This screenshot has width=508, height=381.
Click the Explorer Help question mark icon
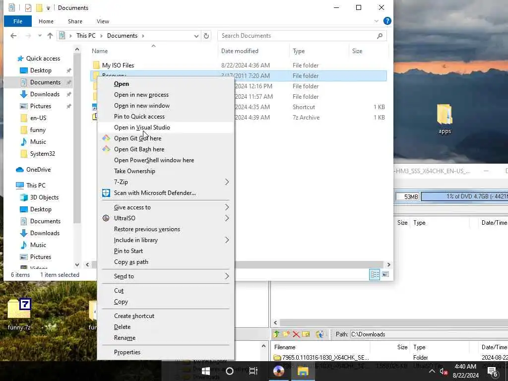tap(387, 21)
